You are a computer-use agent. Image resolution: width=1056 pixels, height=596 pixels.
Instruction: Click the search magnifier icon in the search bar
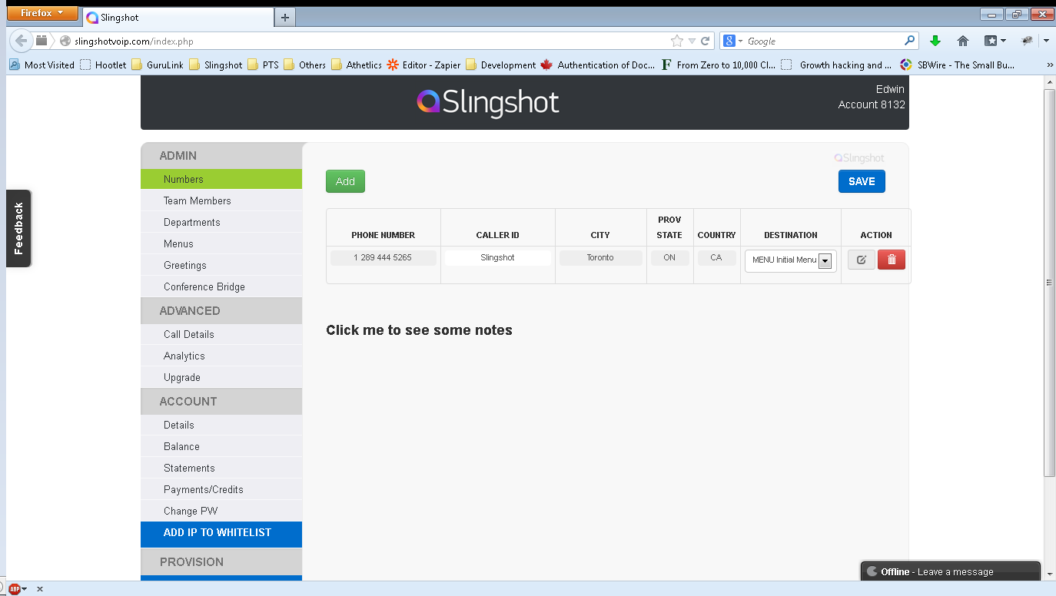(x=908, y=40)
